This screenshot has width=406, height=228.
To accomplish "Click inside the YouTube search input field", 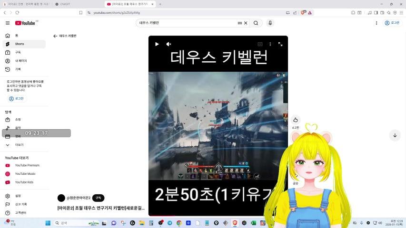I will click(188, 23).
